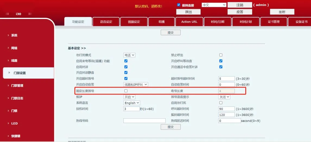Click the hamburger icon right of i30
The width and height of the screenshot is (311, 142).
[x=30, y=14]
